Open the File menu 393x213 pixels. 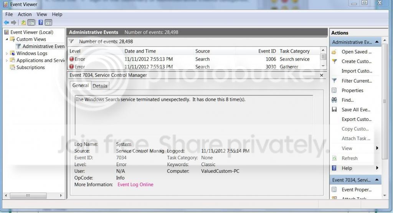coord(9,14)
